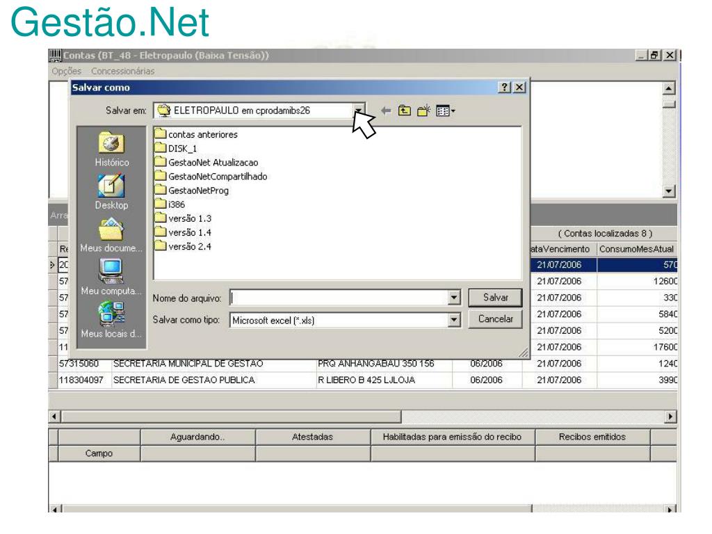The image size is (712, 534).
Task: Expand the Salvar como tipo dropdown arrow
Action: 453,320
